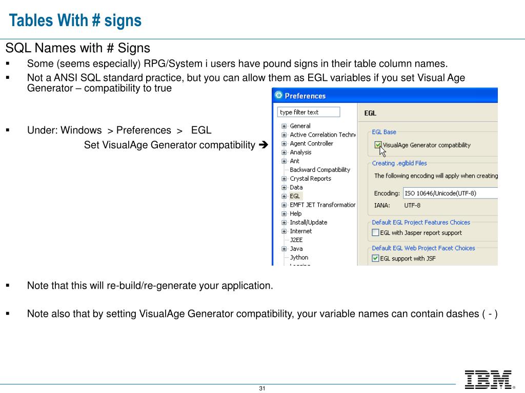Check EGL with Jasper report support
This screenshot has width=525, height=393.
coord(375,232)
